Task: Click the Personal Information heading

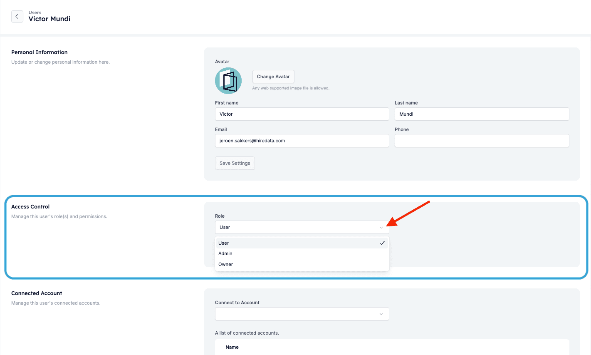Action: coord(40,52)
